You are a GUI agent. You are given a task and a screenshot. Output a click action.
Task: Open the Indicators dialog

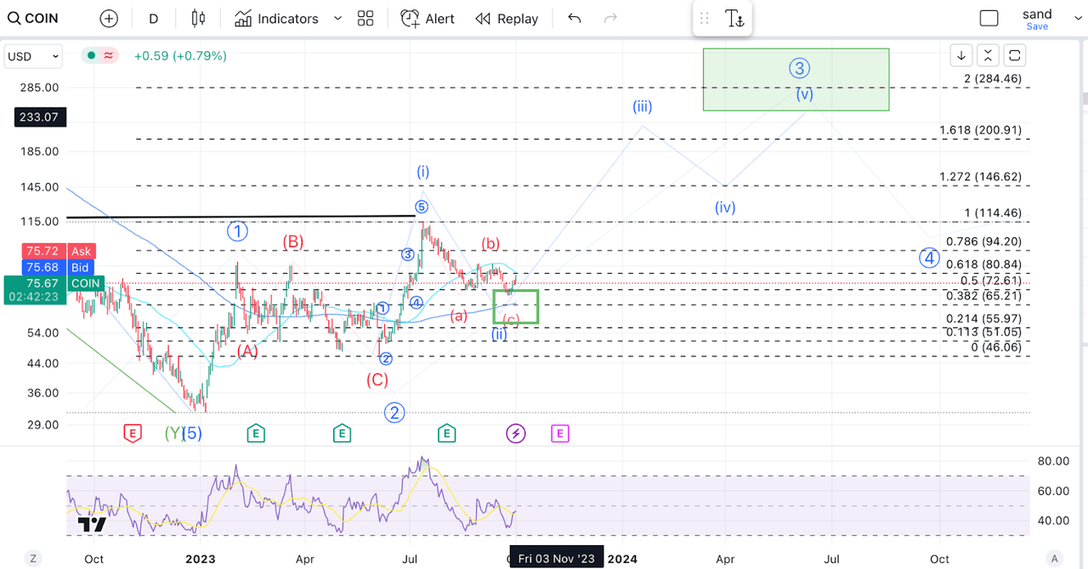coord(276,19)
